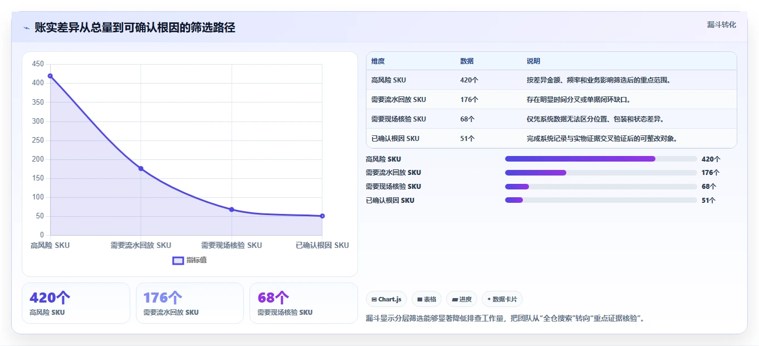This screenshot has width=759, height=346.
Task: Click the description starting 按差异金额
Action: [599, 80]
